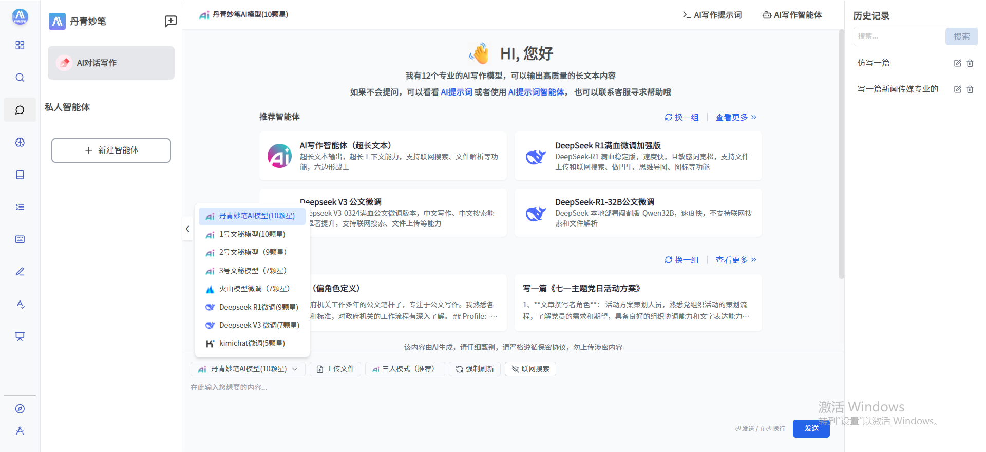Open DeepSeek-R1-32B公文微调 agent card
The width and height of the screenshot is (986, 452).
click(x=638, y=213)
